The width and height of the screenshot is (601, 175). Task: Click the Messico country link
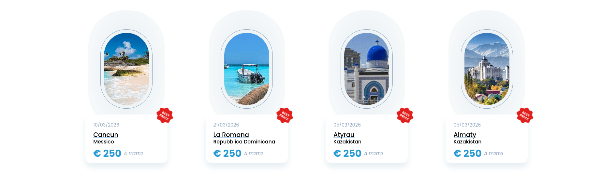(x=104, y=142)
